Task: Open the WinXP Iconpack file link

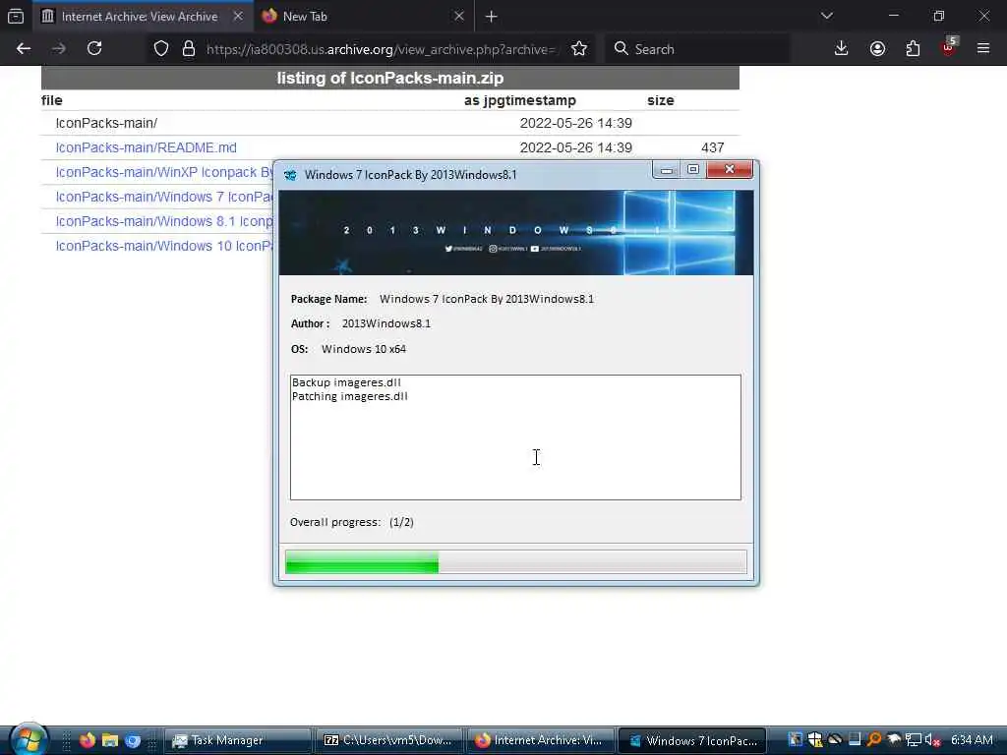Action: pyautogui.click(x=164, y=173)
